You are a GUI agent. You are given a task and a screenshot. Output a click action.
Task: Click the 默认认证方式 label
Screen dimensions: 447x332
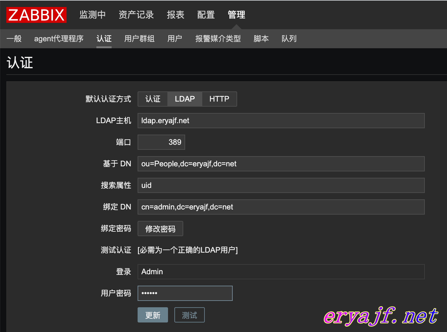(x=108, y=99)
